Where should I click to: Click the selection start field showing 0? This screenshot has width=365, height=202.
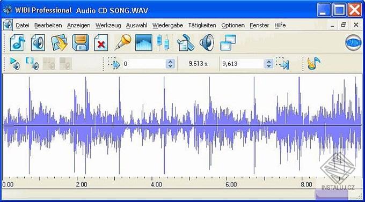pos(144,64)
